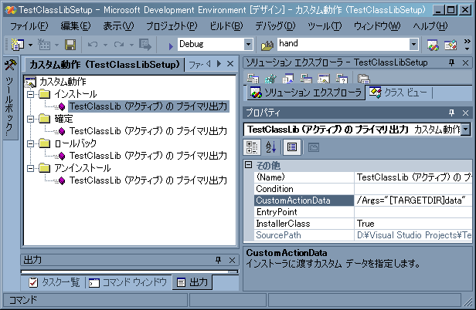
Task: Open the ビルド(B) menu
Action: (x=226, y=26)
